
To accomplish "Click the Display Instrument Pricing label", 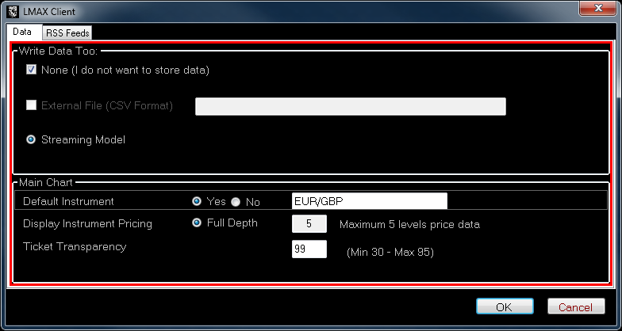I will pyautogui.click(x=87, y=224).
